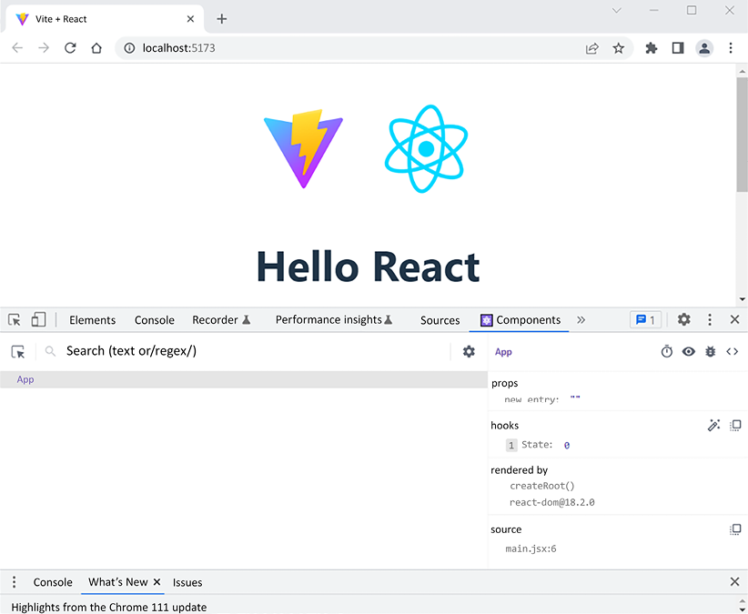The height and width of the screenshot is (614, 748).
Task: Open DevTools customize three-dot menu
Action: 710,319
